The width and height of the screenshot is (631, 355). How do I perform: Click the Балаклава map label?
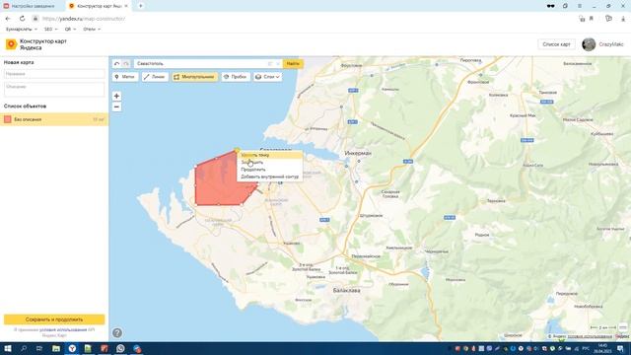(x=346, y=290)
